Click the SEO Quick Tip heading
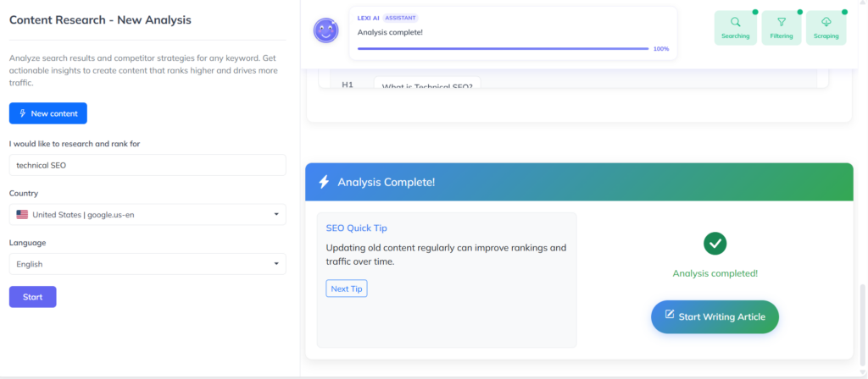 coord(356,228)
